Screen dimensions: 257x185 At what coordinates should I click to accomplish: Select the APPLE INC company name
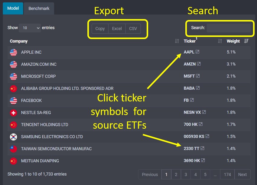point(31,52)
